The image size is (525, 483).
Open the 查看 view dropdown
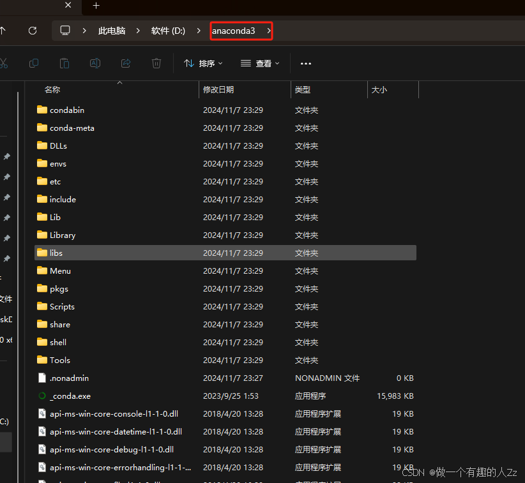[260, 63]
